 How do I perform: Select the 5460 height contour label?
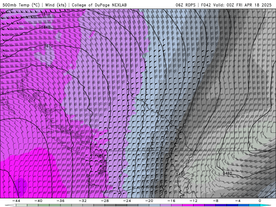[227, 173]
